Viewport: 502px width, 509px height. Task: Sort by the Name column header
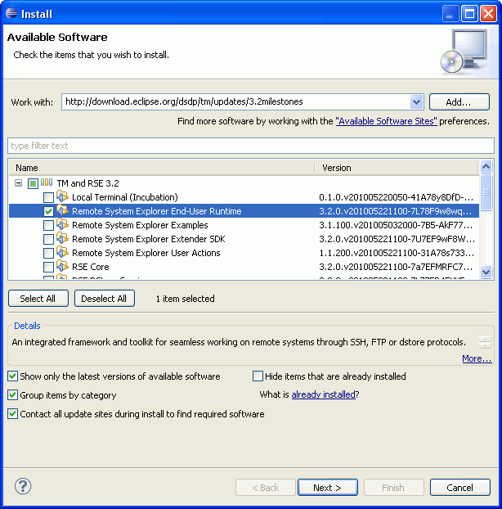coord(162,168)
